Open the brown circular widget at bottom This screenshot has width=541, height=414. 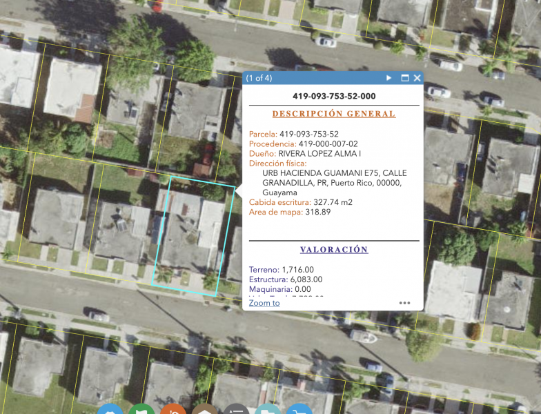(x=204, y=410)
